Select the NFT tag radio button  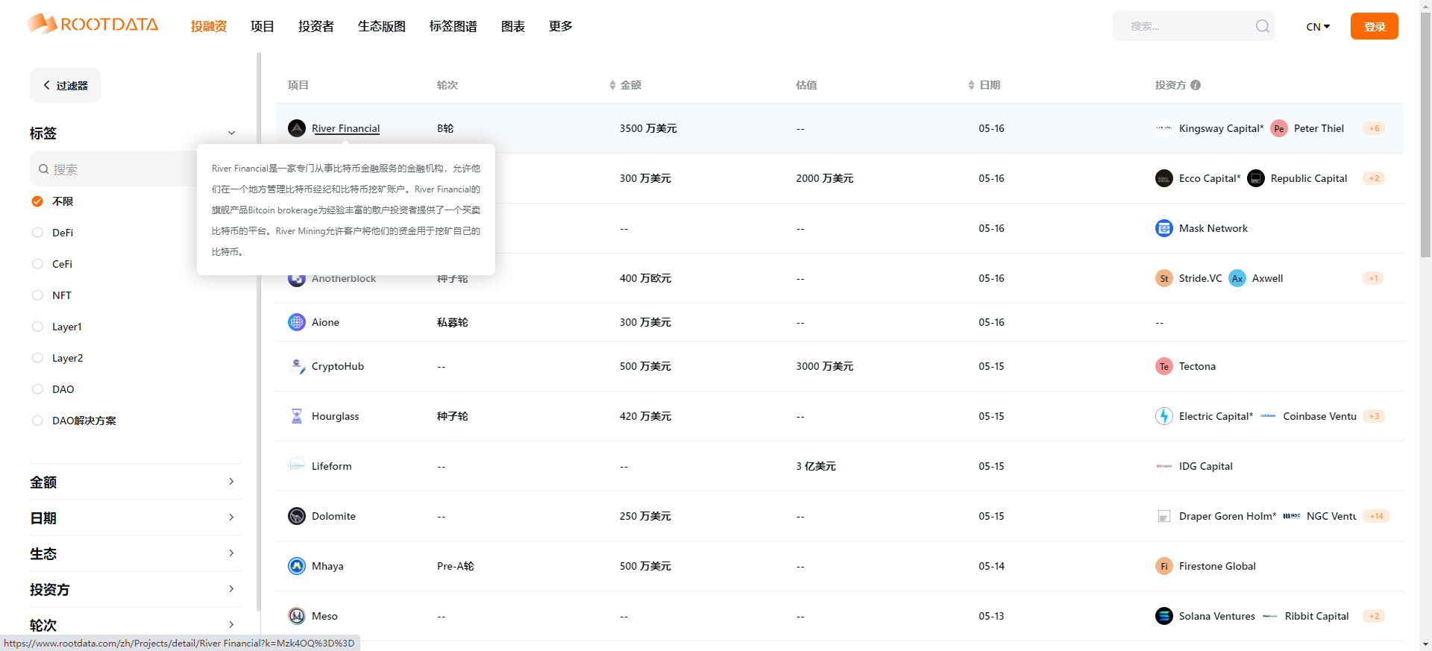tap(38, 295)
